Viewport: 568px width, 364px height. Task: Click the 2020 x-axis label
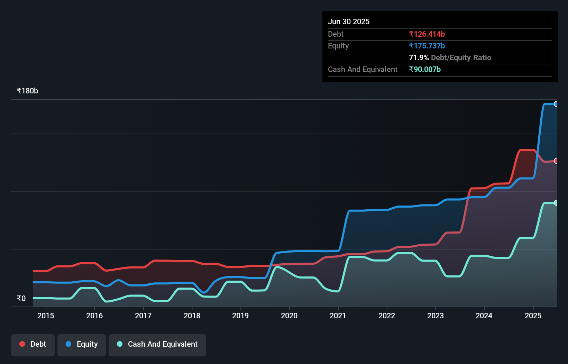click(x=289, y=316)
